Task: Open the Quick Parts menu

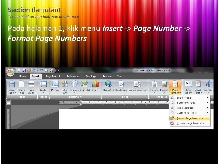Action: 198,87
